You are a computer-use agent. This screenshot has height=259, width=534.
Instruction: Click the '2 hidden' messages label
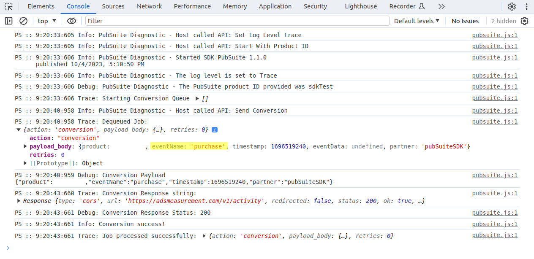[x=504, y=21]
